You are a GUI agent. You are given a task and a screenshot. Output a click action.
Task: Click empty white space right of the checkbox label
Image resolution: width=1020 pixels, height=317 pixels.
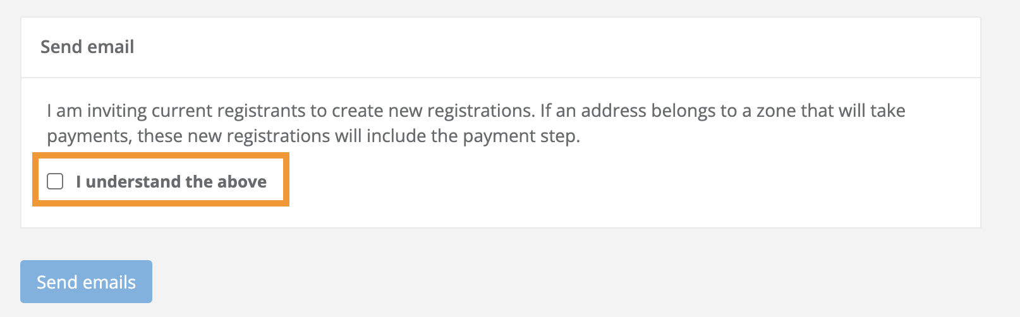[569, 182]
